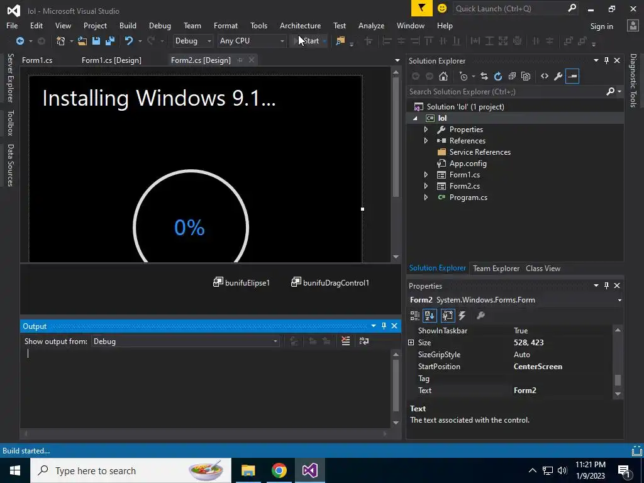Click the Navigate Backward toolbar icon

pyautogui.click(x=19, y=41)
